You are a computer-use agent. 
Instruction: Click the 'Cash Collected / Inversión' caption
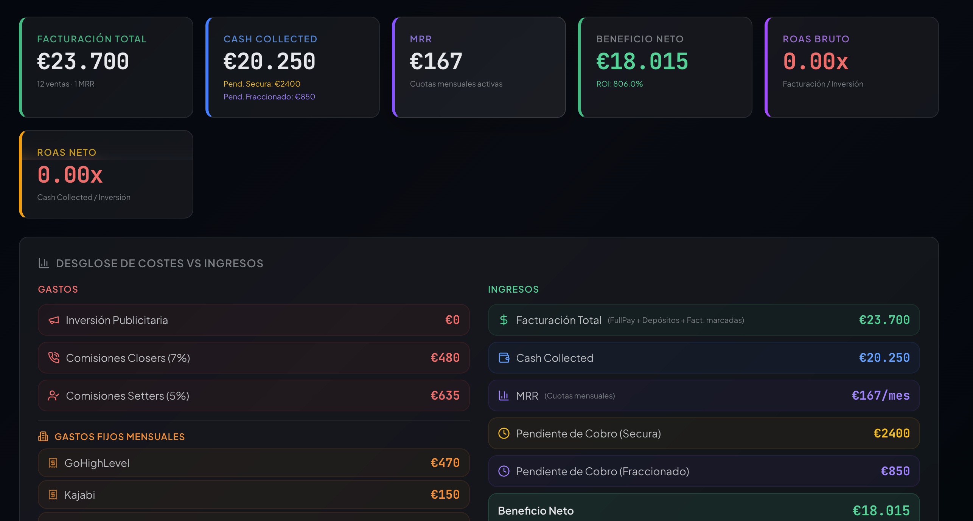tap(84, 197)
